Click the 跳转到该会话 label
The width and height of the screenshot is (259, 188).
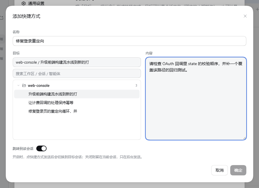(x=23, y=149)
